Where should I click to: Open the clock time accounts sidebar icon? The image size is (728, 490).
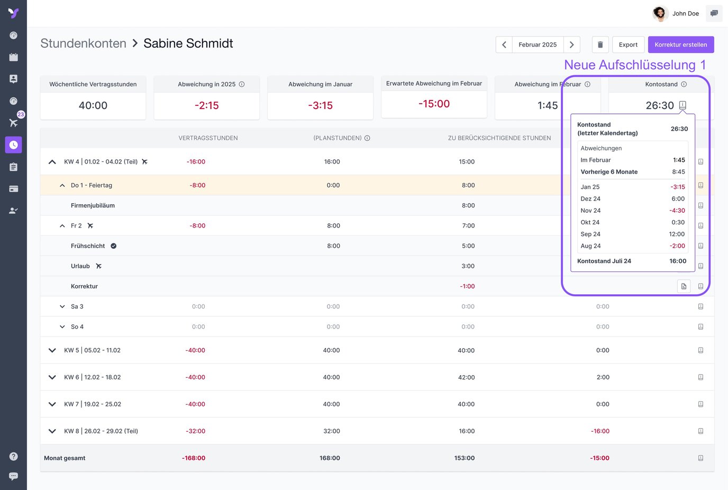click(13, 144)
